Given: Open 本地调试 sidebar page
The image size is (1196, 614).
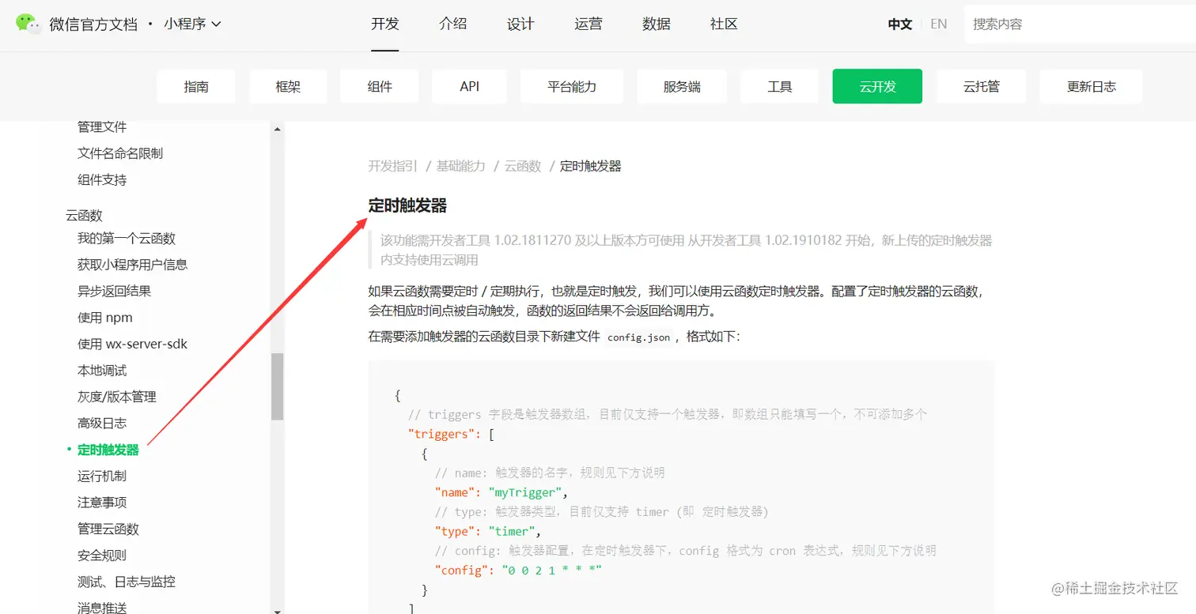Looking at the screenshot, I should [102, 371].
